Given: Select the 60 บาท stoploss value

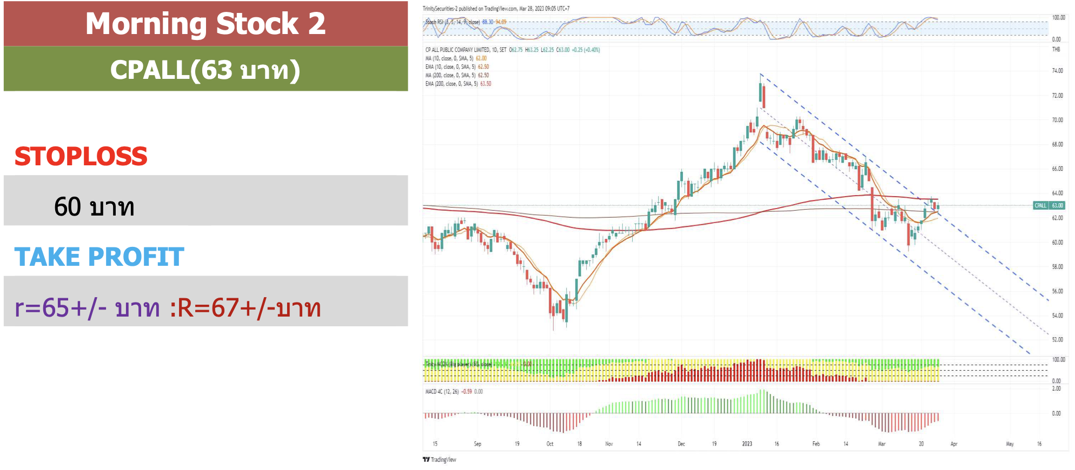Looking at the screenshot, I should tap(94, 206).
